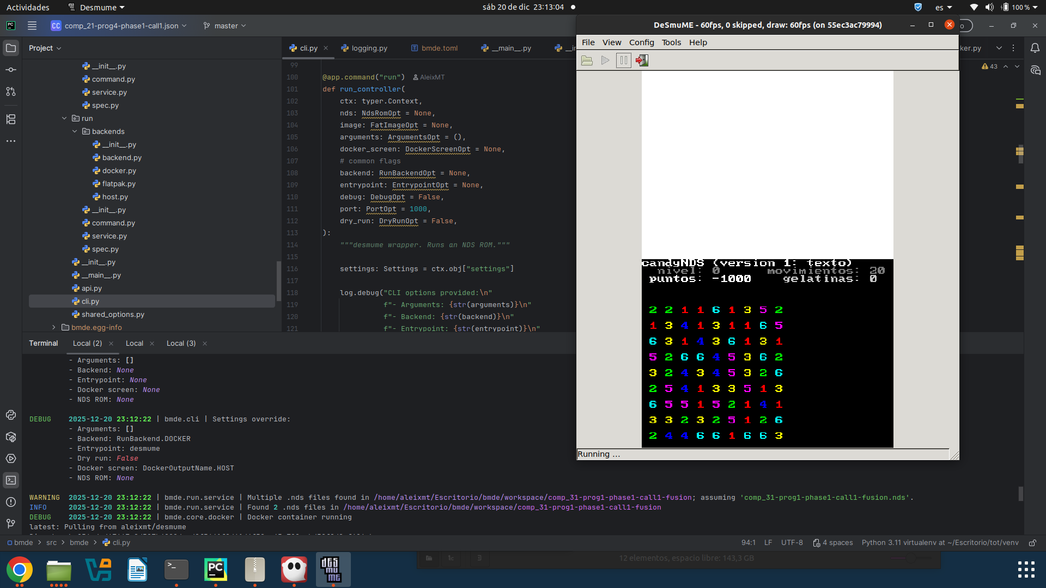The height and width of the screenshot is (588, 1046).
Task: Close the Local (2) terminal tab
Action: pos(111,344)
